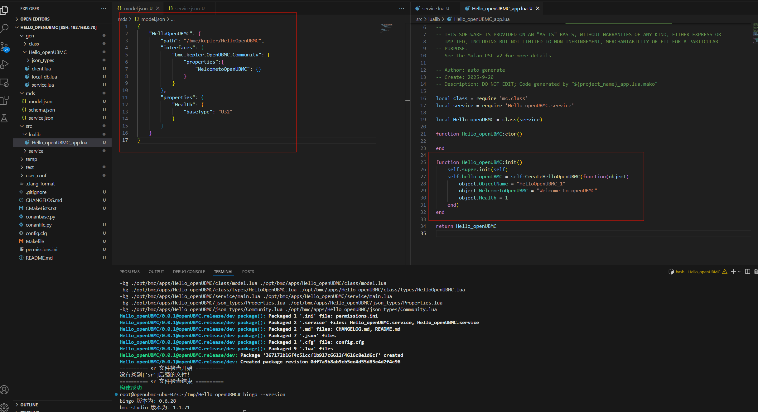Click the left editor minimap
The height and width of the screenshot is (412, 758).
click(x=386, y=28)
